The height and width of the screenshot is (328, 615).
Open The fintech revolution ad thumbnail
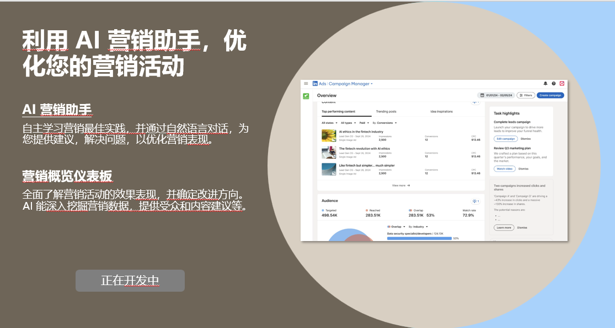click(329, 152)
